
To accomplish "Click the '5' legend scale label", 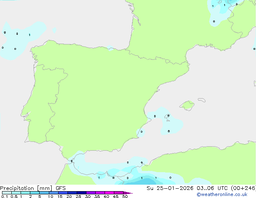I will [x=40, y=196].
